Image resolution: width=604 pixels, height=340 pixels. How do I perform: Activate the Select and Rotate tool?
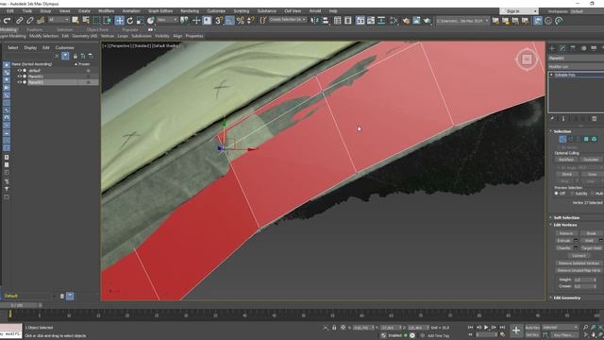[x=130, y=21]
